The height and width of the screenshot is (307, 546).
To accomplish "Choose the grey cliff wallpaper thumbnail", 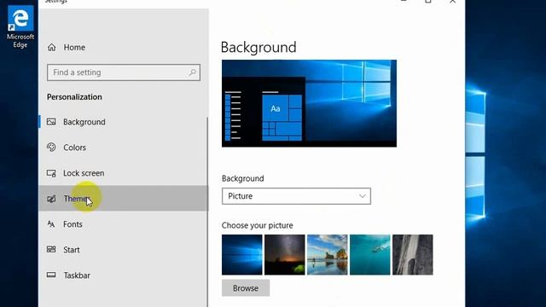I will tap(413, 255).
